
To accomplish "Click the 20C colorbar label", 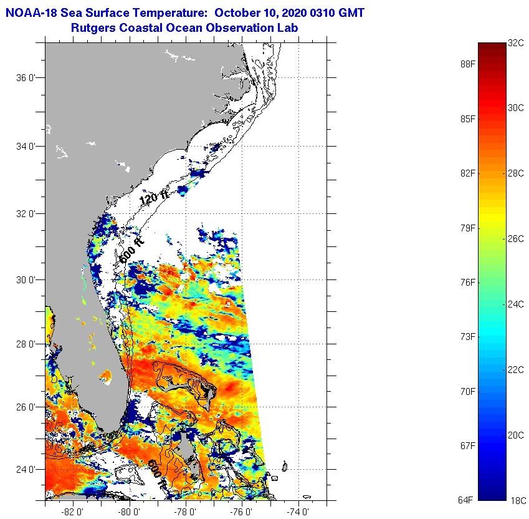I will tap(516, 435).
